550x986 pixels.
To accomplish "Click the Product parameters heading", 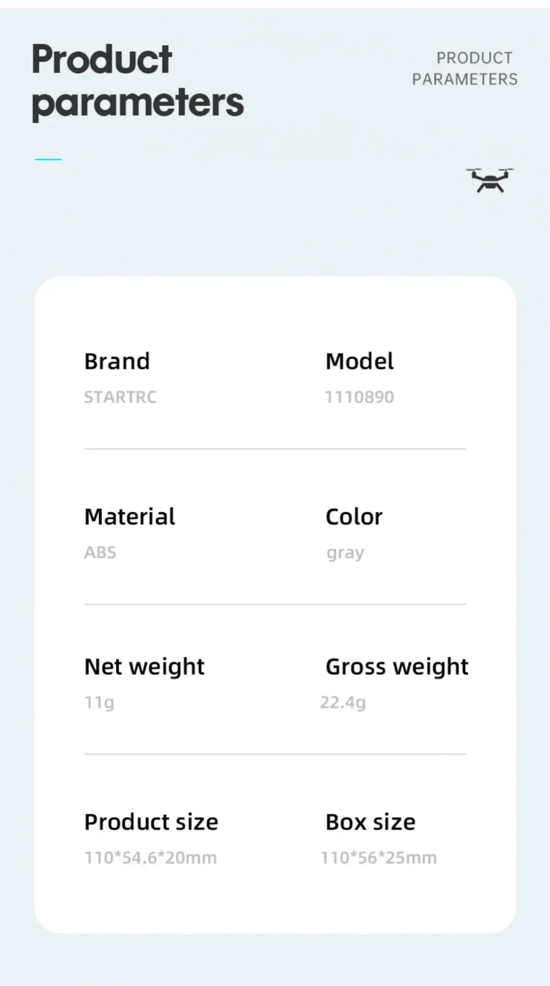I will [137, 81].
